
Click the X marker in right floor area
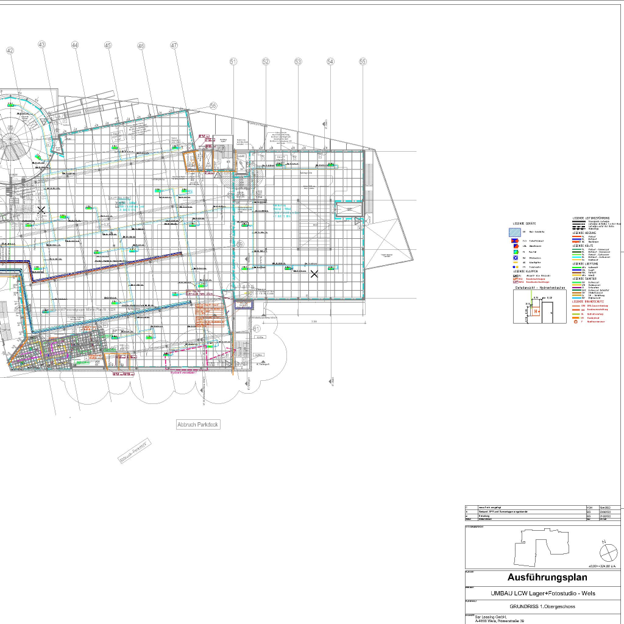pyautogui.click(x=314, y=274)
